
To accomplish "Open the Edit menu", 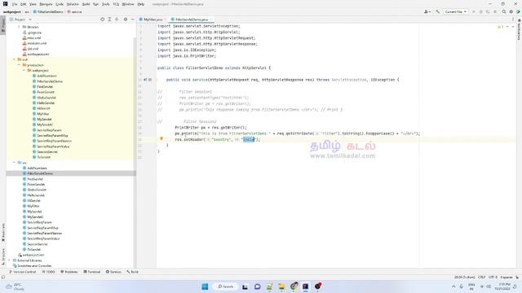I will pyautogui.click(x=24, y=4).
